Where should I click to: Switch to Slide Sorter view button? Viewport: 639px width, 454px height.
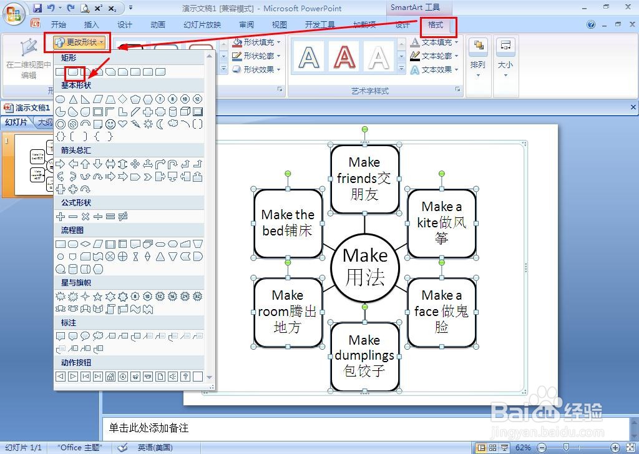(493, 448)
